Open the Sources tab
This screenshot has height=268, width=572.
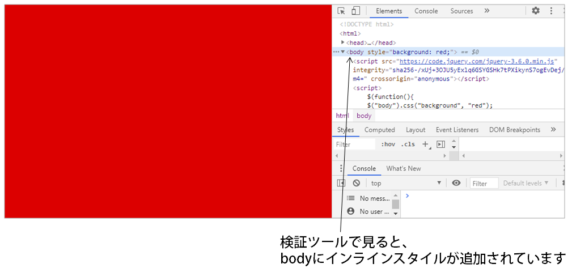click(461, 11)
